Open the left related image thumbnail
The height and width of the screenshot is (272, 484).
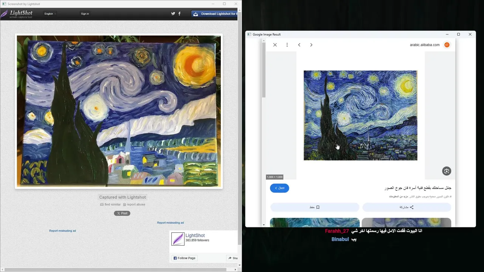[315, 222]
